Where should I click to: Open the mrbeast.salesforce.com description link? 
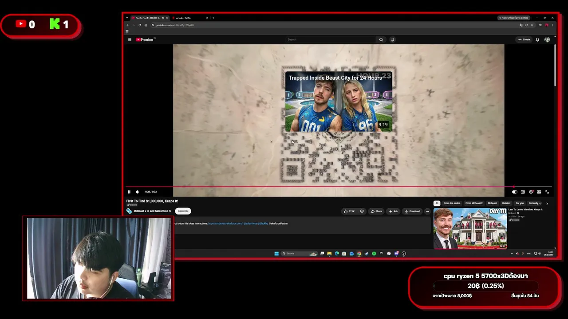(225, 224)
